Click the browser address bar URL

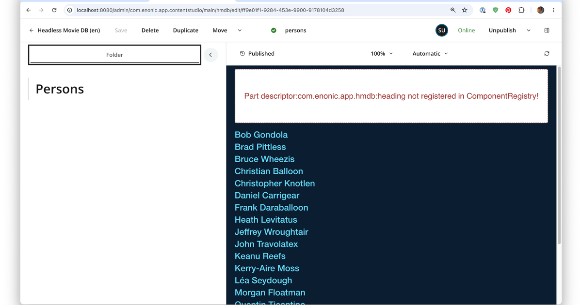(210, 10)
